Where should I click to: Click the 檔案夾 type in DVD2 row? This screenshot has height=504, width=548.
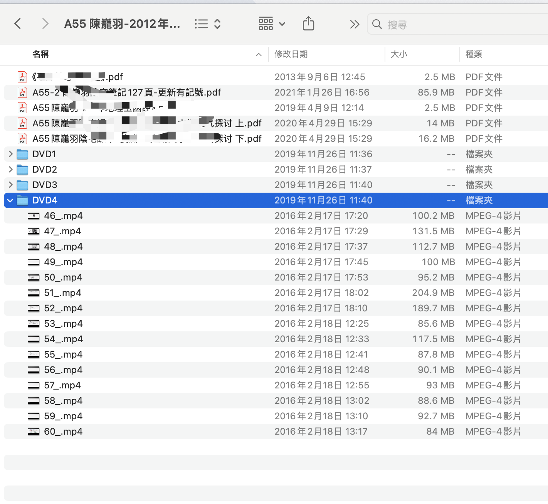pyautogui.click(x=479, y=170)
